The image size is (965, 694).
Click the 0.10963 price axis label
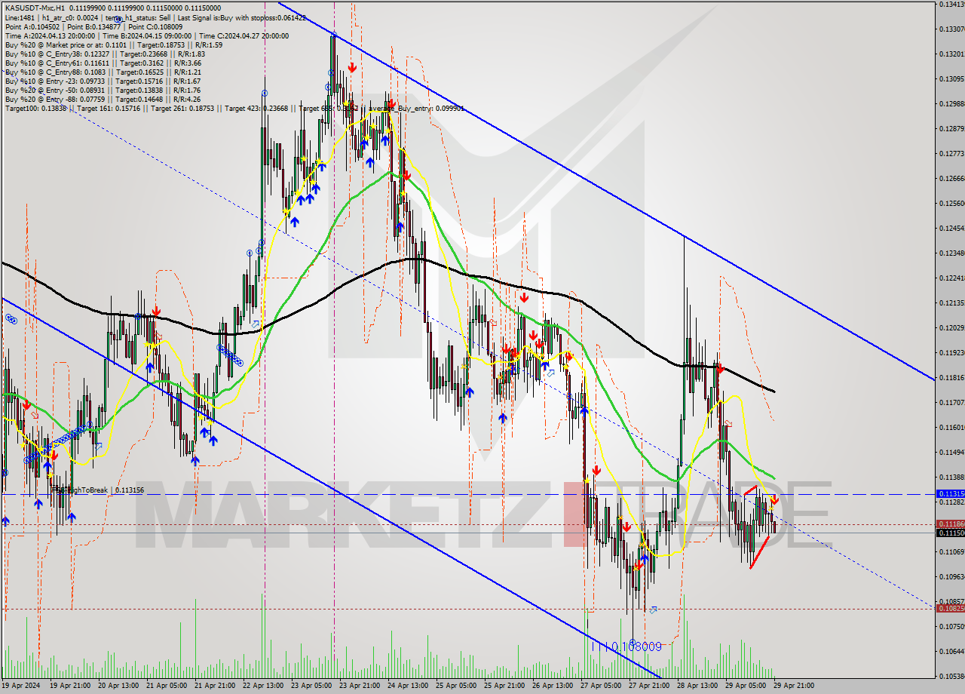(x=951, y=576)
